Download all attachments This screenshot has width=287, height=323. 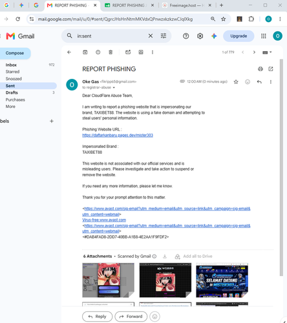pos(165,256)
